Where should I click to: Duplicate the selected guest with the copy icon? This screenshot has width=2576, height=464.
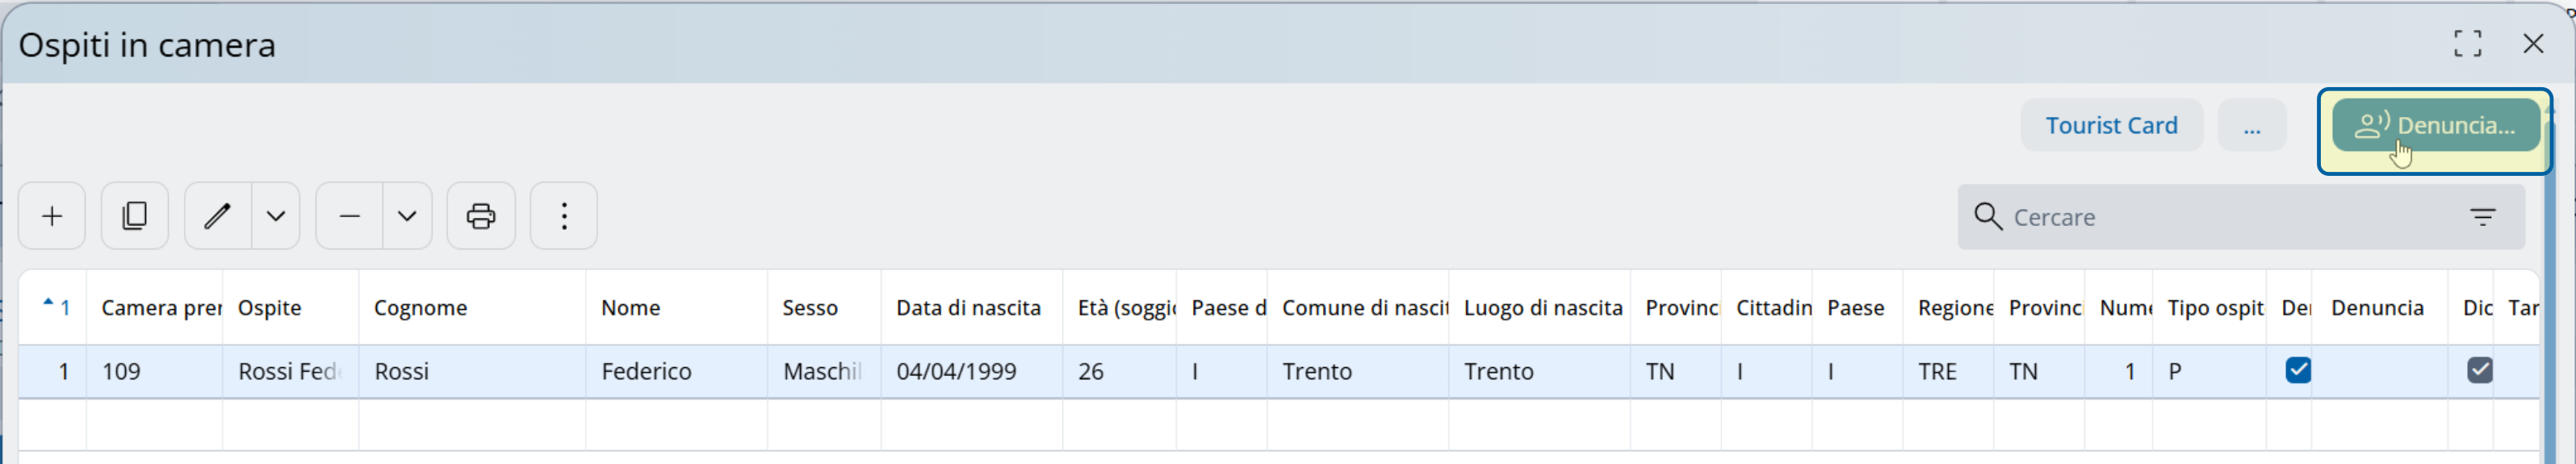click(x=135, y=216)
